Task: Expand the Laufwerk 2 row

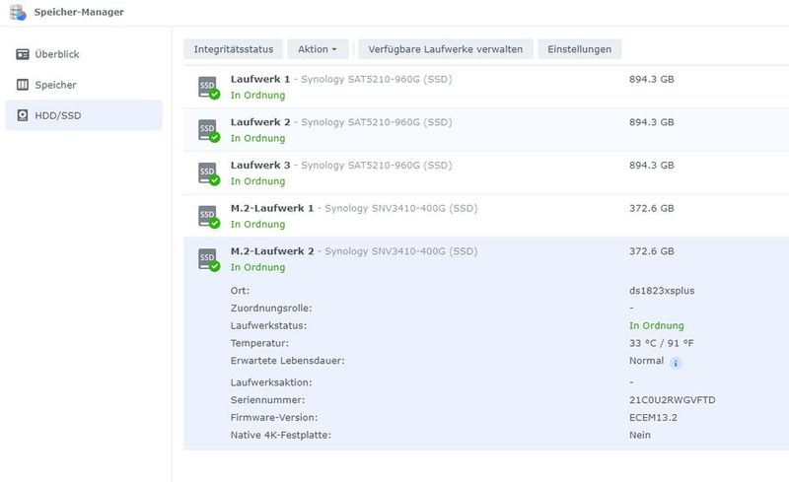Action: [486, 130]
